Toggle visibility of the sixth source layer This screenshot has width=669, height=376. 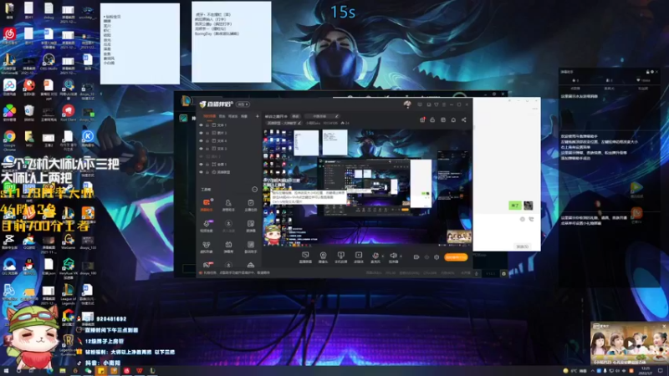pyautogui.click(x=202, y=164)
